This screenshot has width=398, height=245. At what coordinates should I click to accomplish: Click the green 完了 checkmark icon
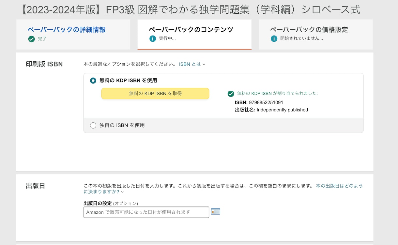[31, 39]
